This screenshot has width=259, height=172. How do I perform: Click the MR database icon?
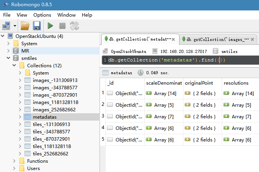click(x=16, y=51)
